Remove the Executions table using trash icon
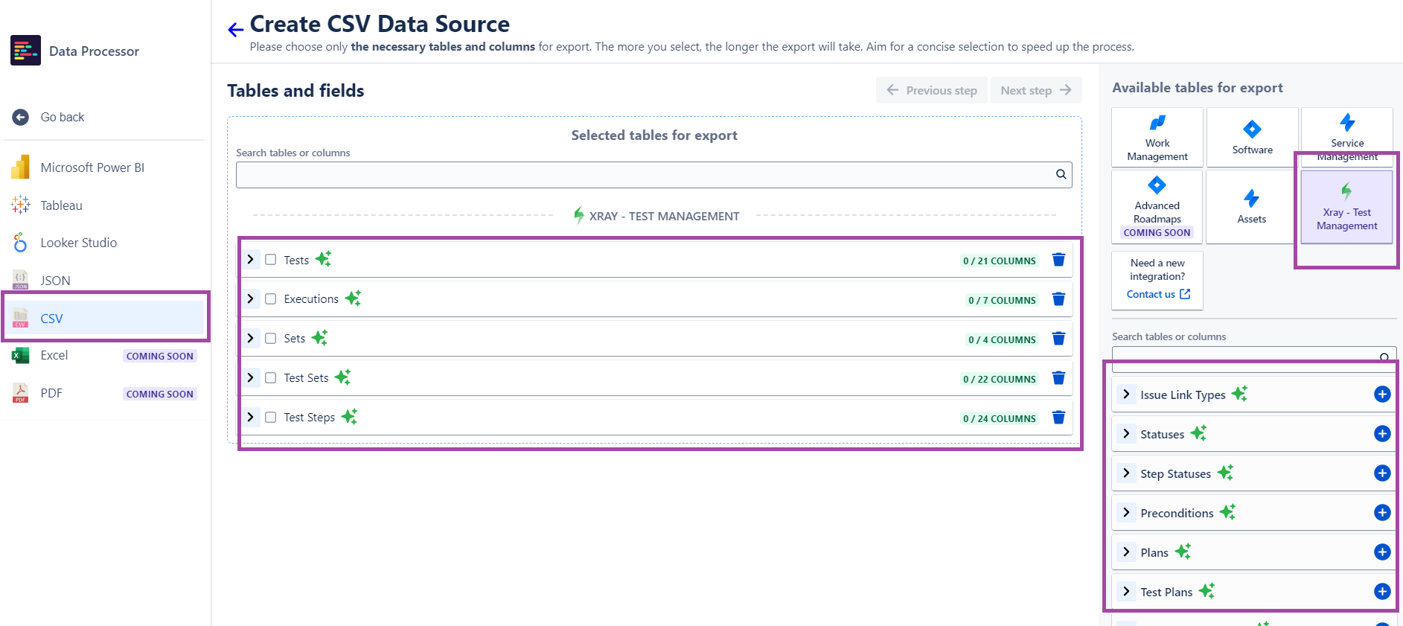Viewport: 1403px width, 626px height. pos(1058,299)
